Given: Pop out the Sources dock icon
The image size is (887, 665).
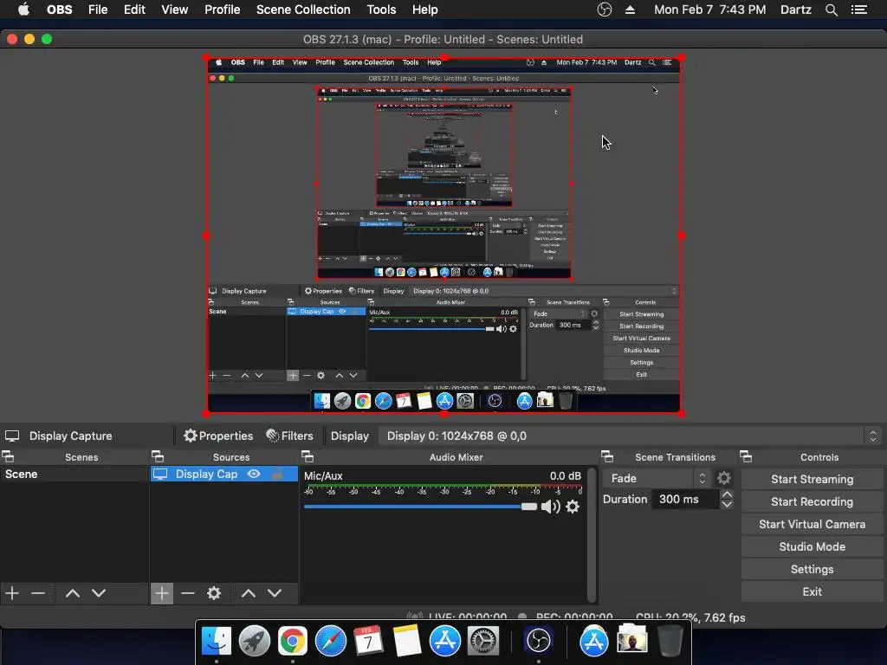Looking at the screenshot, I should click(158, 456).
